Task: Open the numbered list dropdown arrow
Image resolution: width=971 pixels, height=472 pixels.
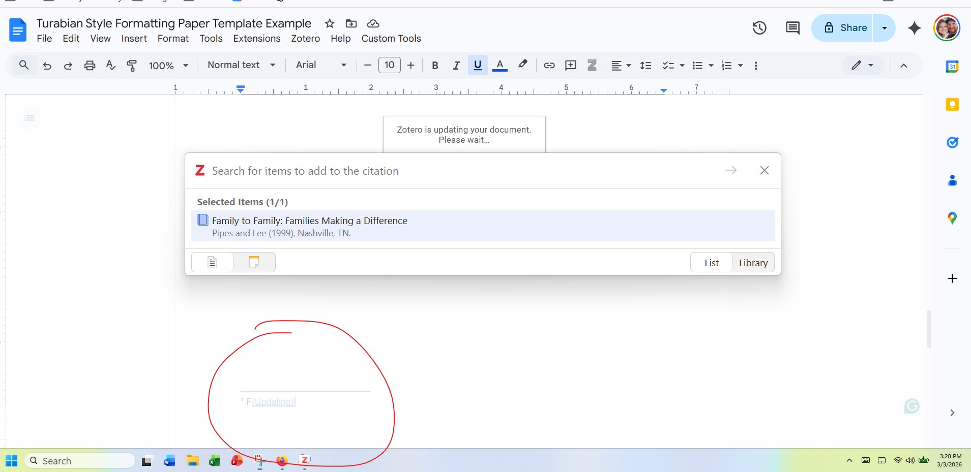Action: click(741, 66)
